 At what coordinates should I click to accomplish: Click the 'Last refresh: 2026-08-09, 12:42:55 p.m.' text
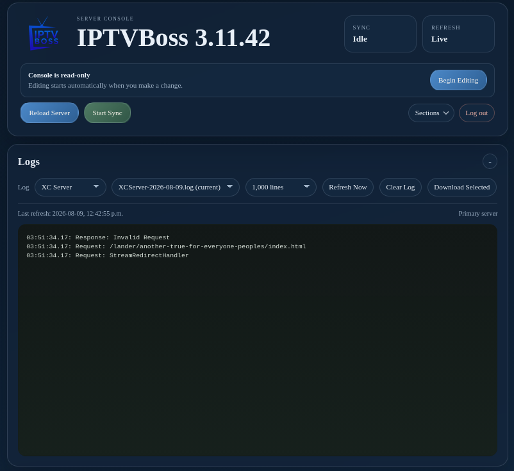(x=70, y=213)
